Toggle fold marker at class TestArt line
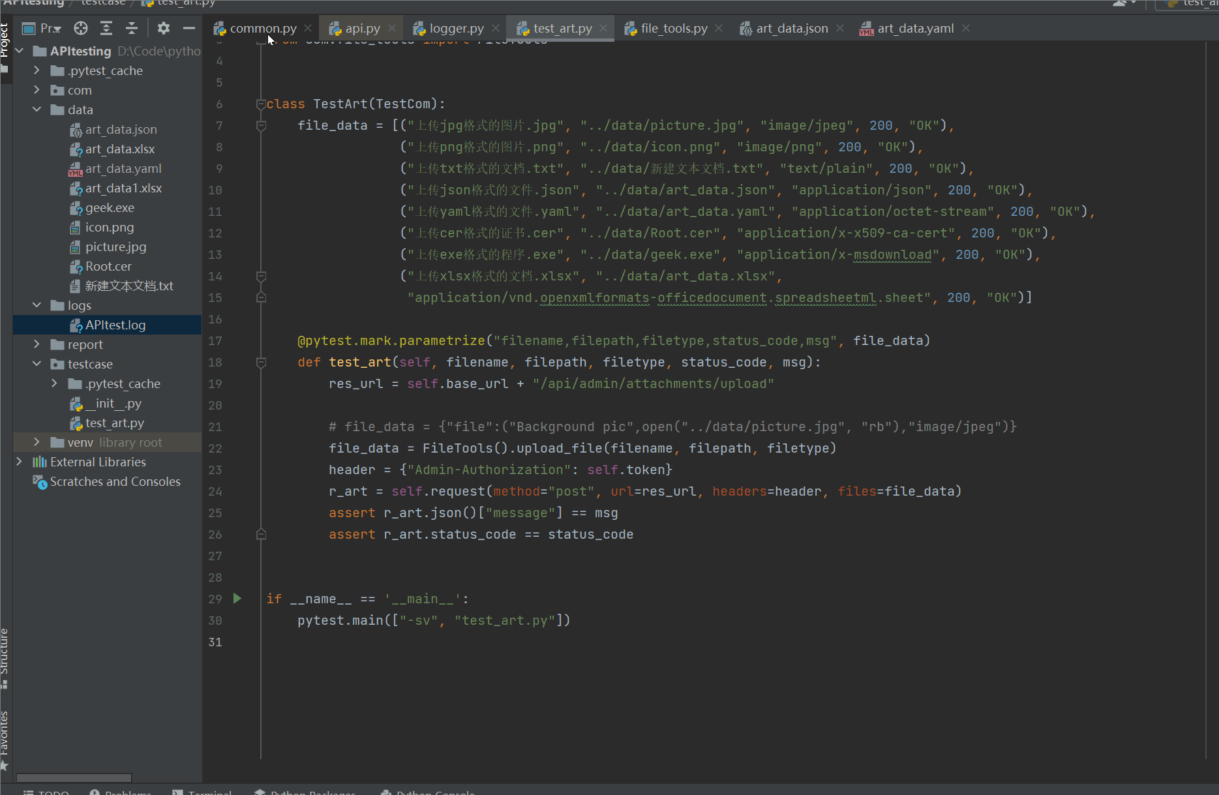 [x=261, y=104]
